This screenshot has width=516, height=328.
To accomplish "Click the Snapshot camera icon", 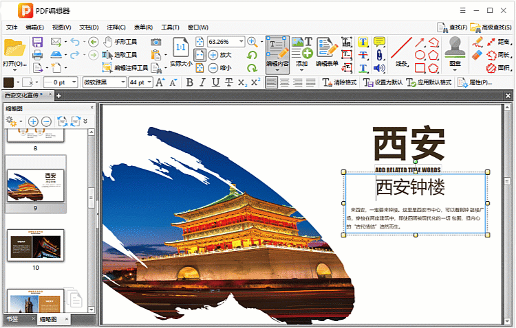I will pyautogui.click(x=156, y=42).
